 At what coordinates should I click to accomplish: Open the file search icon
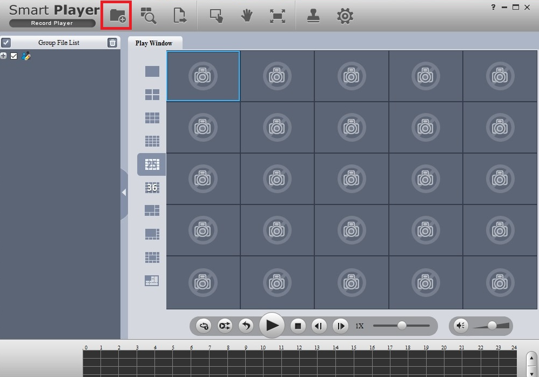tap(149, 16)
